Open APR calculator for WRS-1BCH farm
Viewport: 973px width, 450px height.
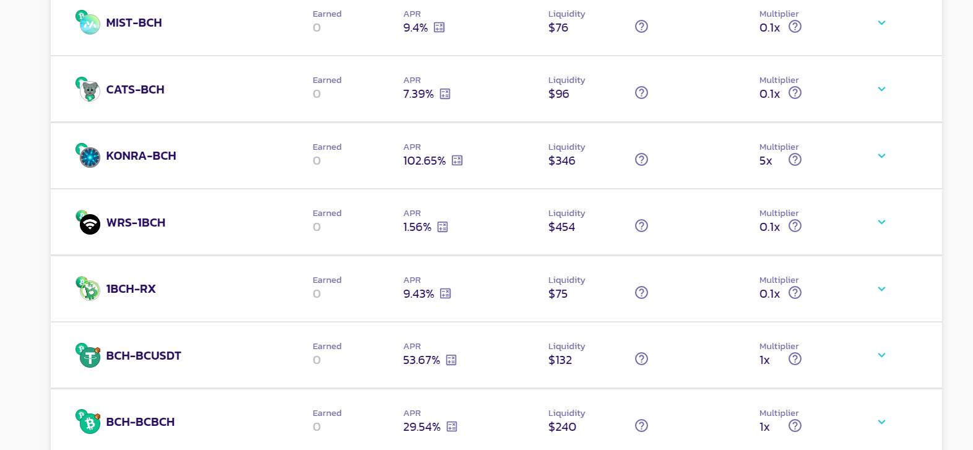pos(443,227)
